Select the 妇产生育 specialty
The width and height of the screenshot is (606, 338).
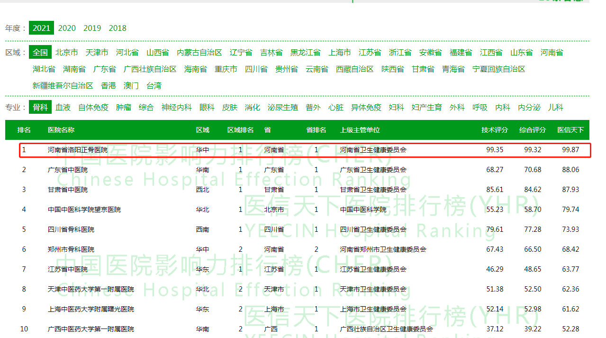(426, 108)
